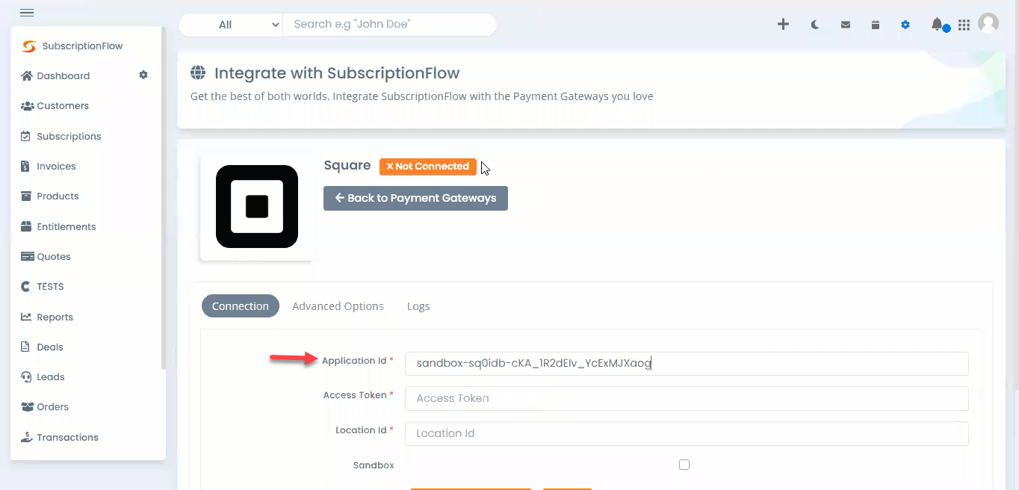Click the Leads headset icon
This screenshot has width=1019, height=490.
pos(26,376)
